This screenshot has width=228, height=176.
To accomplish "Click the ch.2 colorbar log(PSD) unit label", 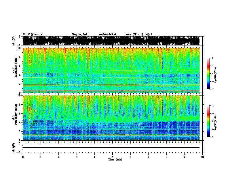I will click(216, 123).
